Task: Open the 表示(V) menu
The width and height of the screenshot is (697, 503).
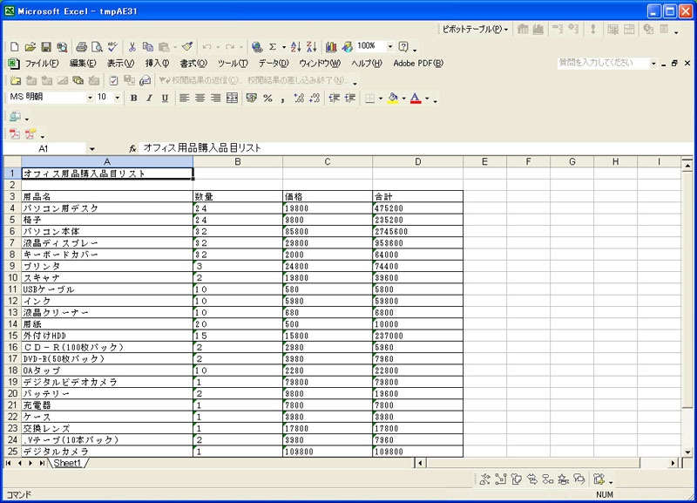Action: point(120,63)
